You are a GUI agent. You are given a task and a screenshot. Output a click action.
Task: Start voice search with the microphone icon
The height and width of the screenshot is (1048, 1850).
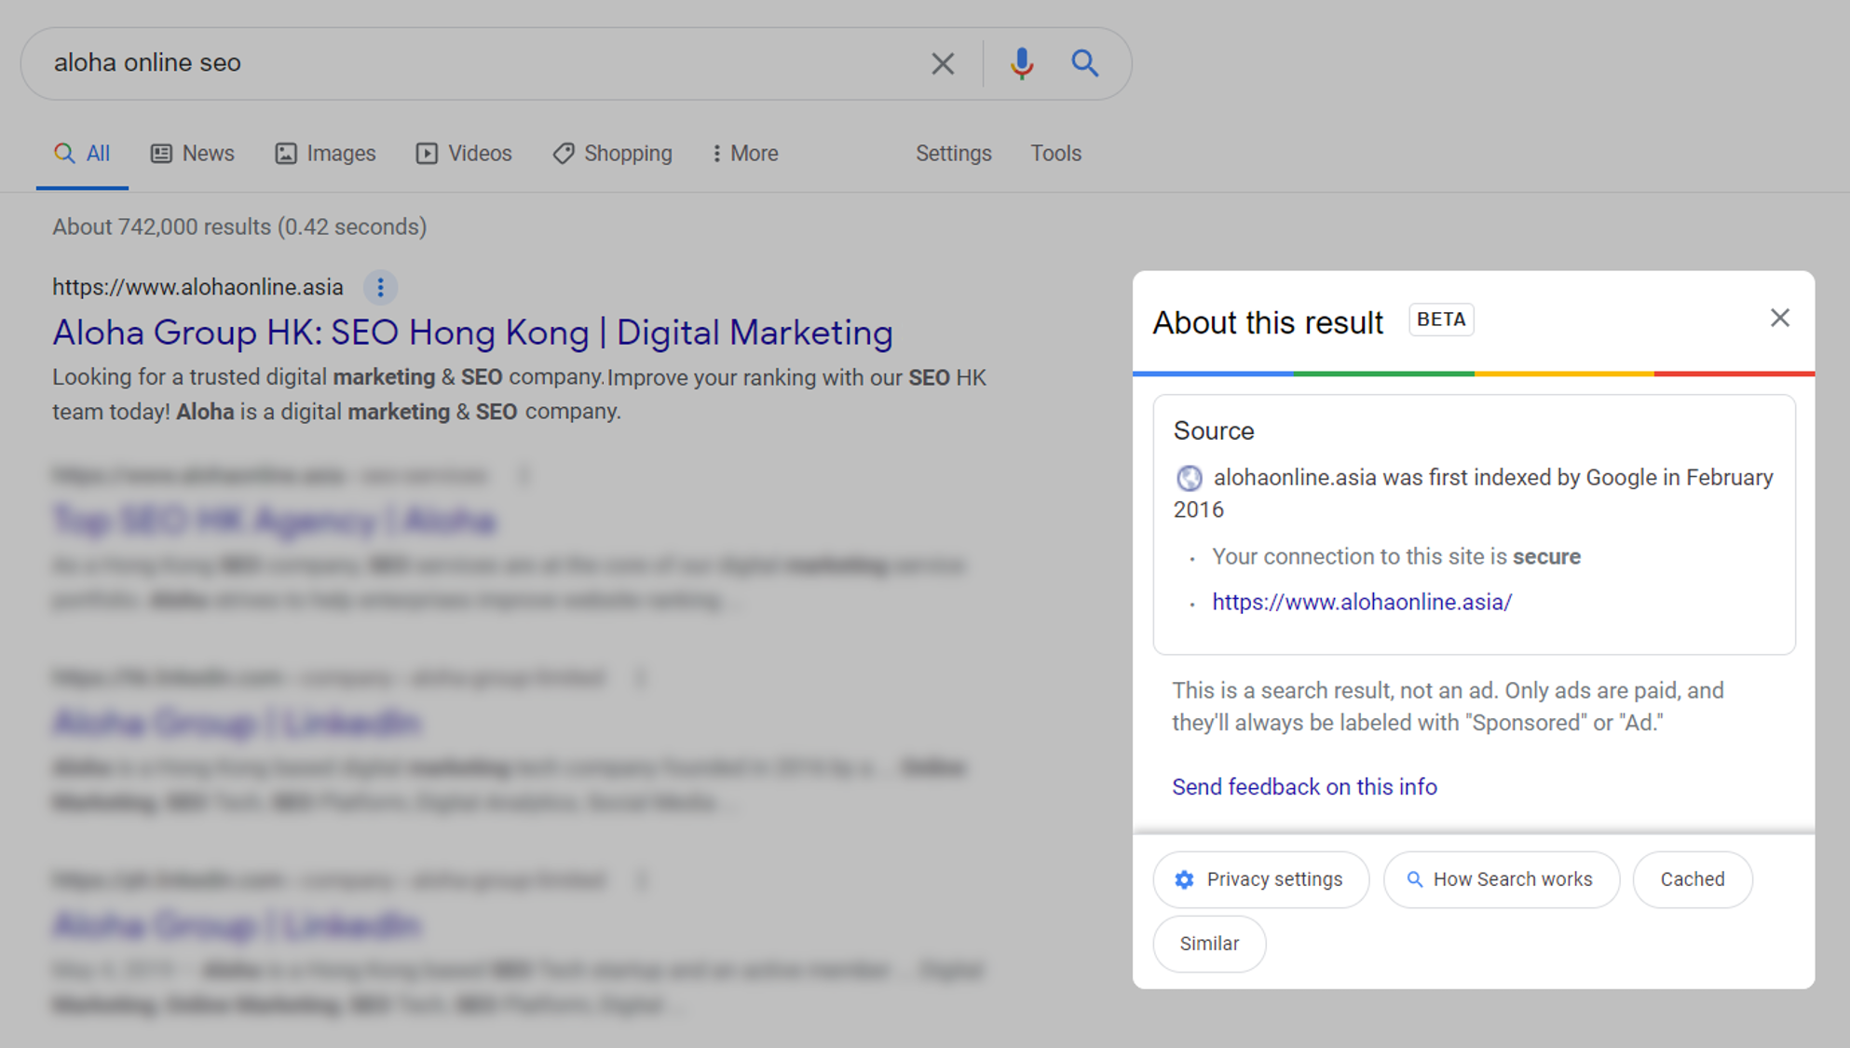(x=1022, y=63)
